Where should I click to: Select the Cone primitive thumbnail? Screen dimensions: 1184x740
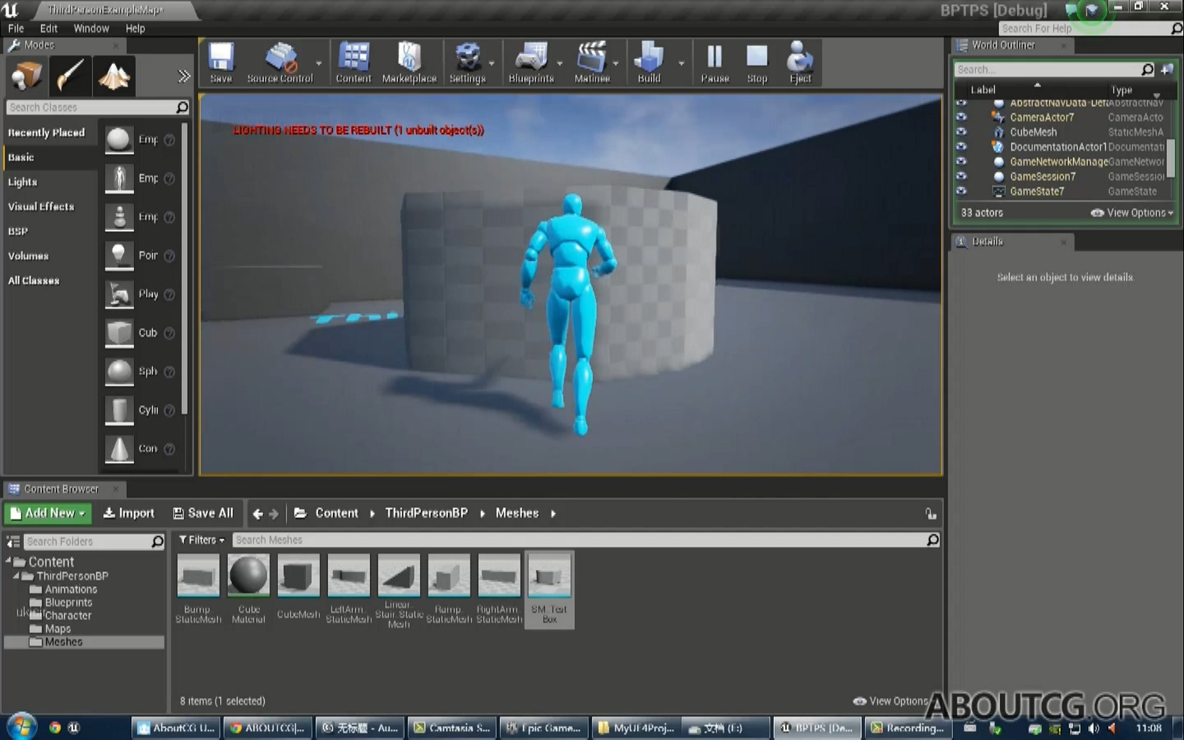coord(119,449)
